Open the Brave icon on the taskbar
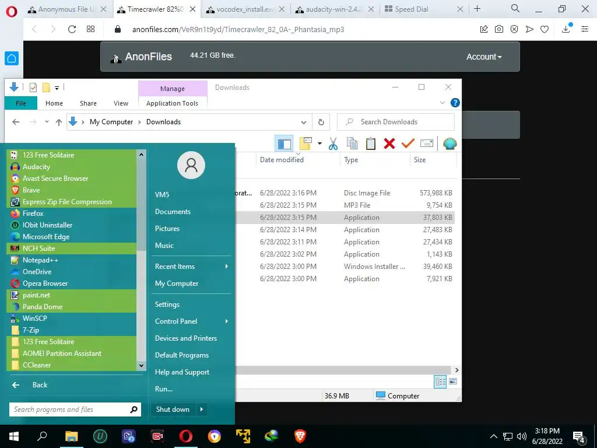The image size is (597, 448). coord(300,436)
